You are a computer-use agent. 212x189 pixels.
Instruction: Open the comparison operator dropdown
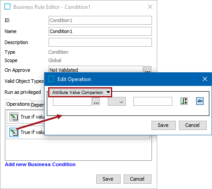pyautogui.click(x=117, y=101)
